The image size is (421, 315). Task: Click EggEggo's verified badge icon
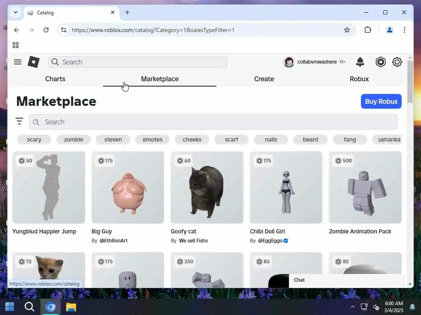tap(286, 241)
